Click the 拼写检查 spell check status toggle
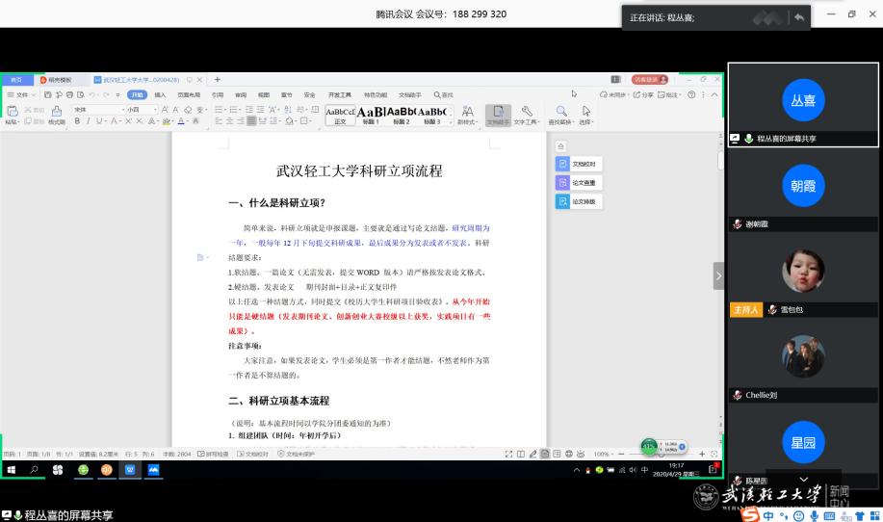883x522 pixels. click(x=214, y=454)
